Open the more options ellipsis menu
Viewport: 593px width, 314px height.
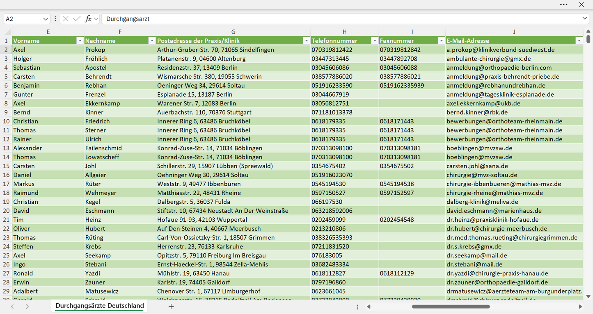click(564, 5)
